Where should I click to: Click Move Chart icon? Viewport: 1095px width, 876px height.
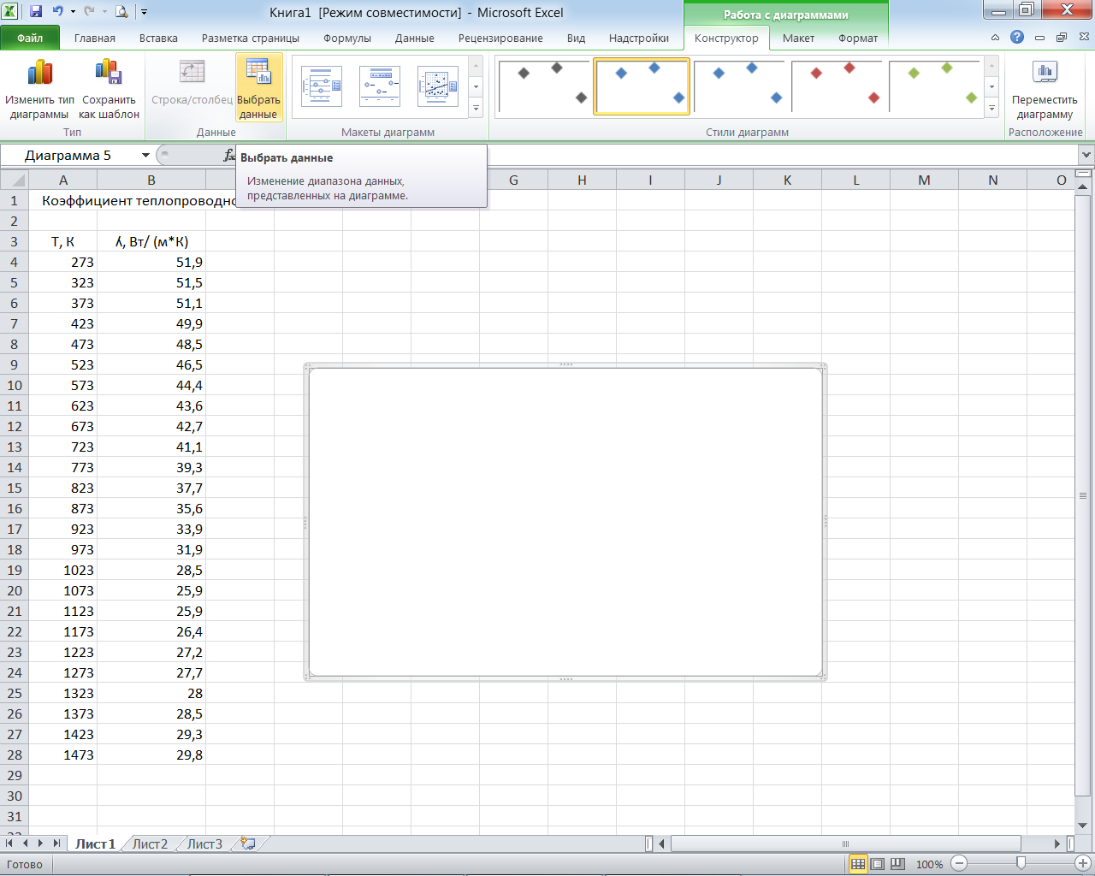click(x=1044, y=74)
